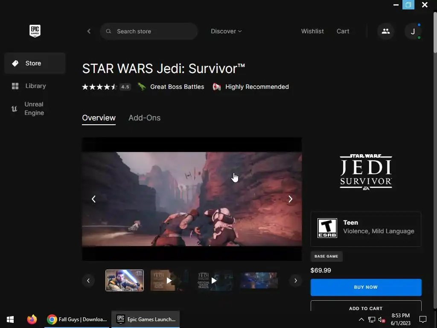Click the main gameplay video preview
Viewport: 437px width, 328px height.
click(192, 199)
